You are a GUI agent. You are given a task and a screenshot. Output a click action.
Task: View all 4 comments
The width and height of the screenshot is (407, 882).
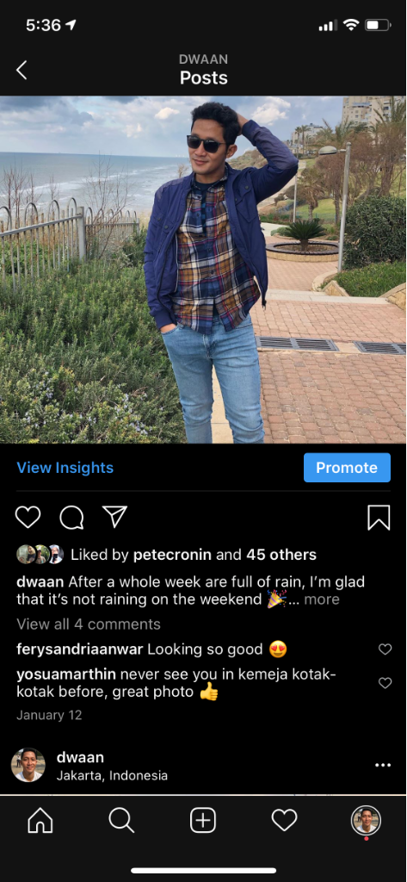89,624
